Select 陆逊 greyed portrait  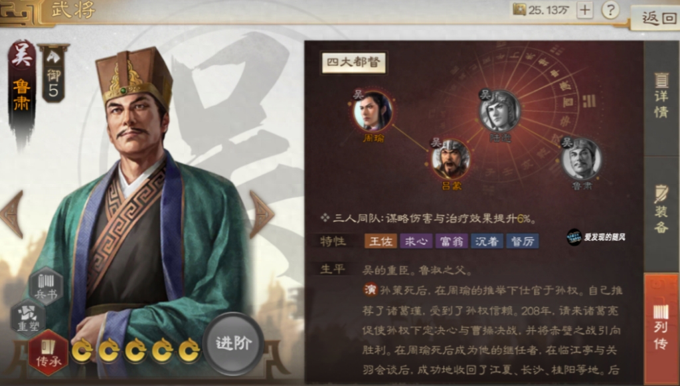click(499, 111)
